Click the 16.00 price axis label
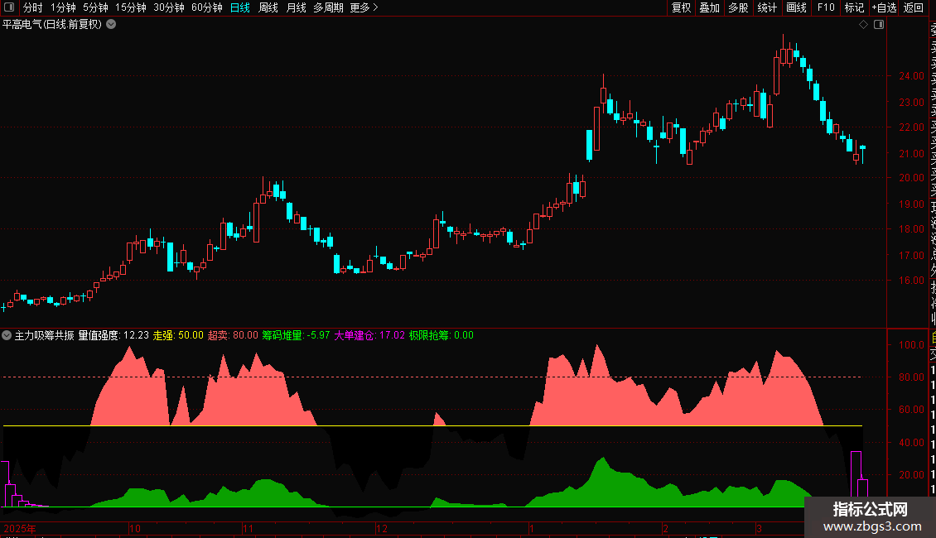This screenshot has width=936, height=538. [x=911, y=281]
